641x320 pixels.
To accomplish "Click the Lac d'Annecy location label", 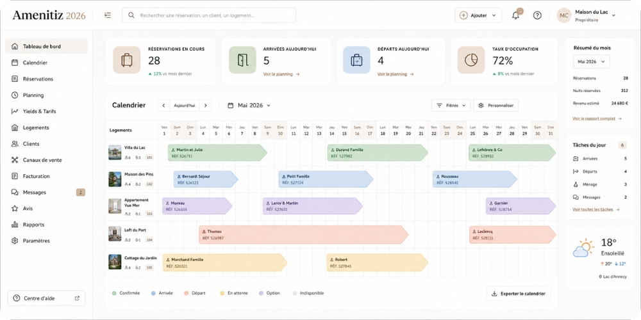I will click(x=613, y=276).
